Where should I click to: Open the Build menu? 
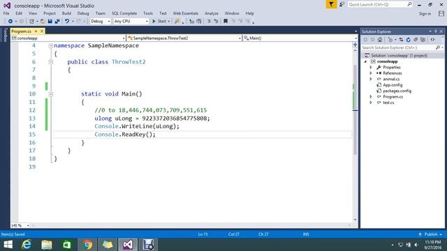[66, 13]
